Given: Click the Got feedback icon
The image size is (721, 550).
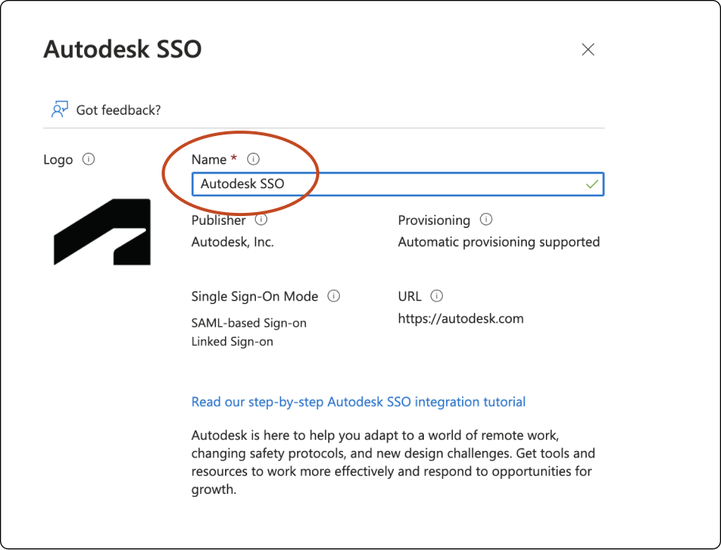Looking at the screenshot, I should click(59, 108).
